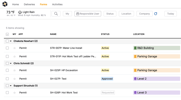Toggle the My filter button
The width and height of the screenshot is (181, 100).
click(x=67, y=14)
